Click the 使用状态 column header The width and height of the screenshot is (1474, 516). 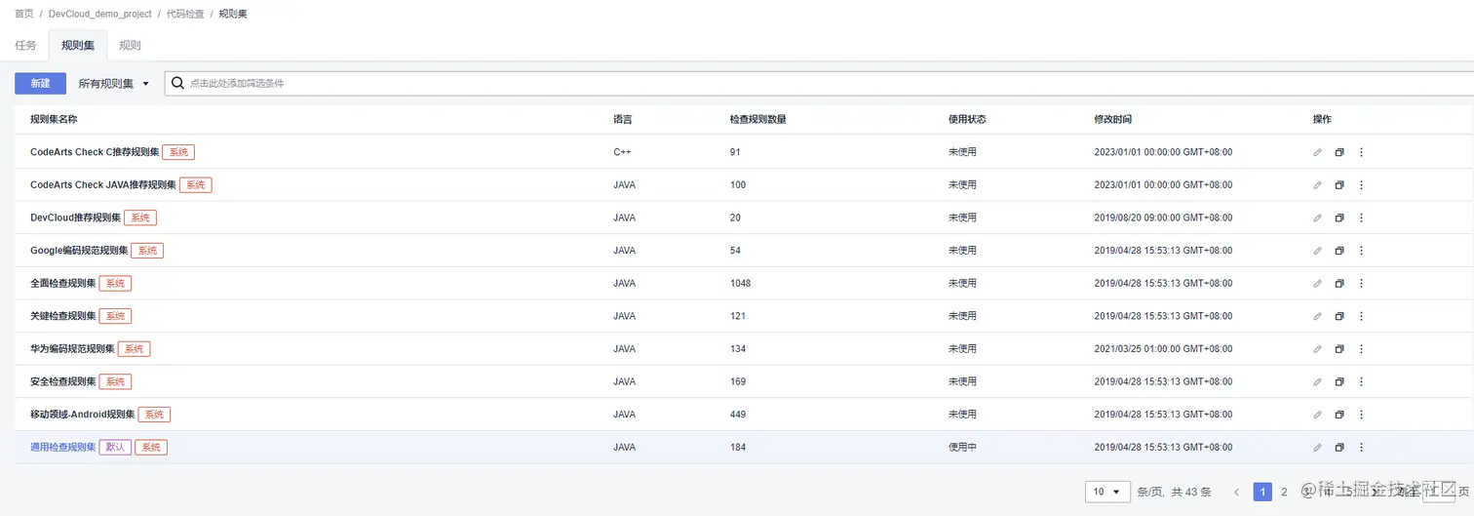click(967, 119)
